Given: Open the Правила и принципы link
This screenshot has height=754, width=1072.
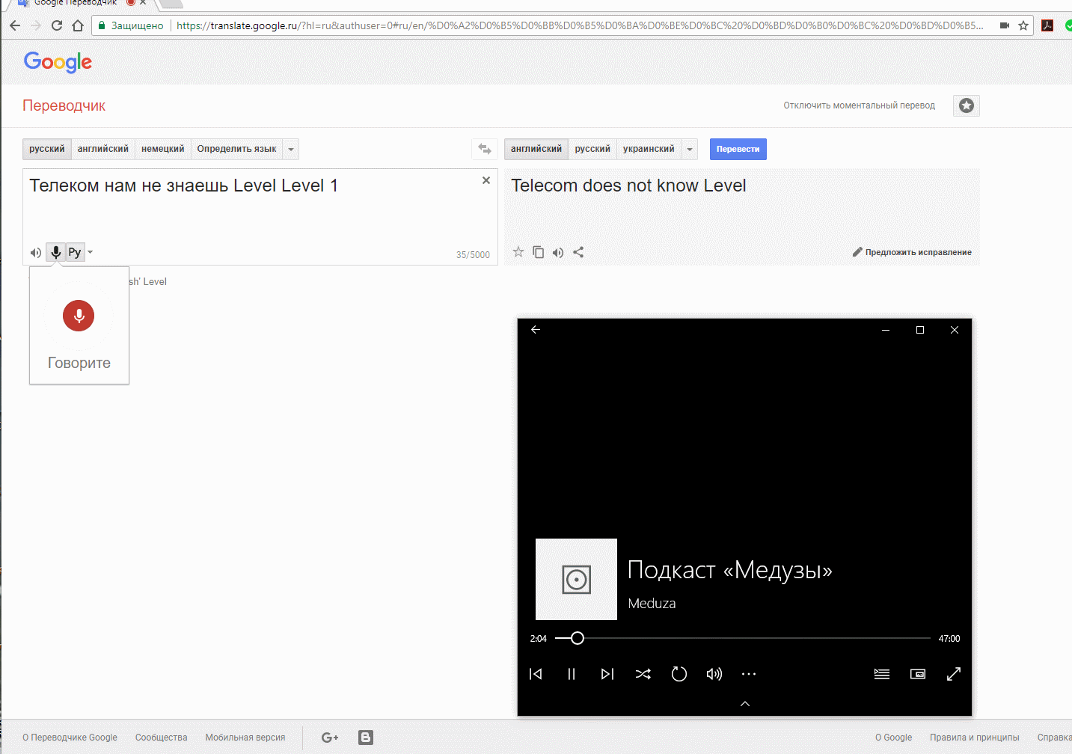Looking at the screenshot, I should click(975, 738).
